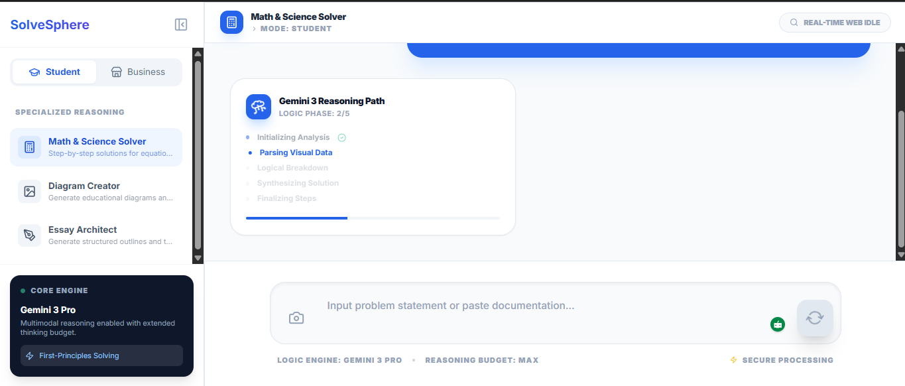Click the refresh submit button
The height and width of the screenshot is (386, 905).
pyautogui.click(x=815, y=318)
